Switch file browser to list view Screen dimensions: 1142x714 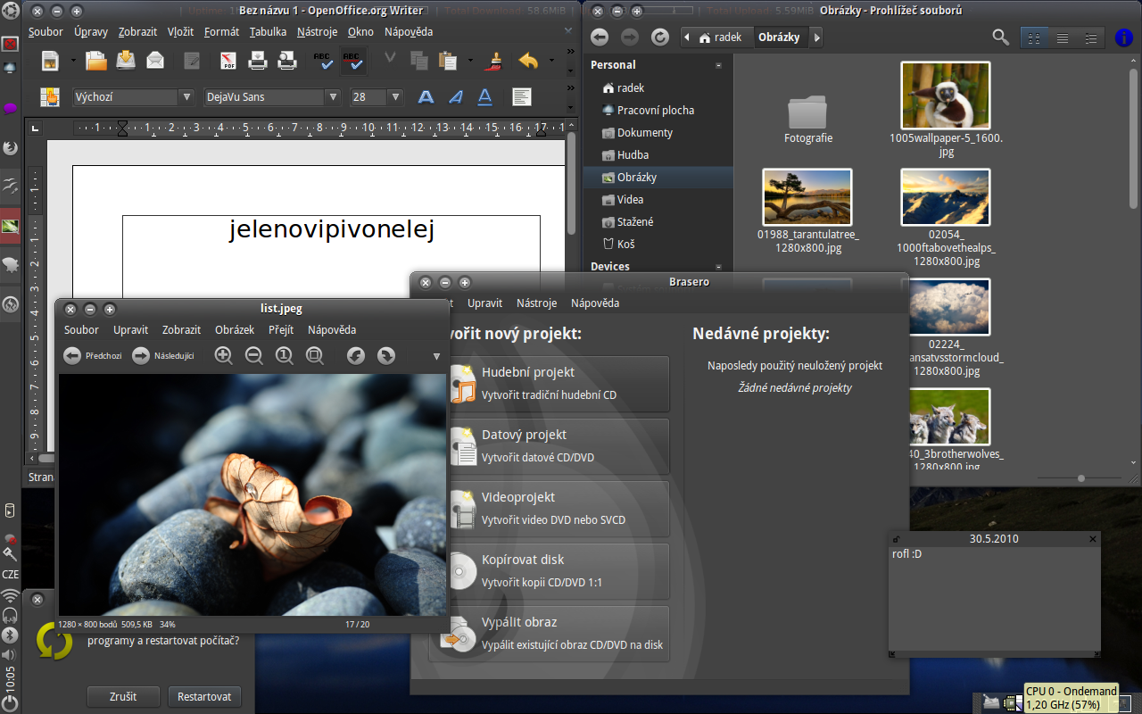1063,37
